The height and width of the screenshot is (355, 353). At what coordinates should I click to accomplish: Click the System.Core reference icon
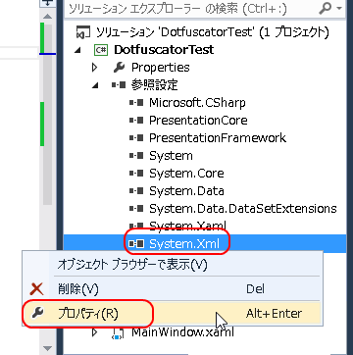[136, 174]
